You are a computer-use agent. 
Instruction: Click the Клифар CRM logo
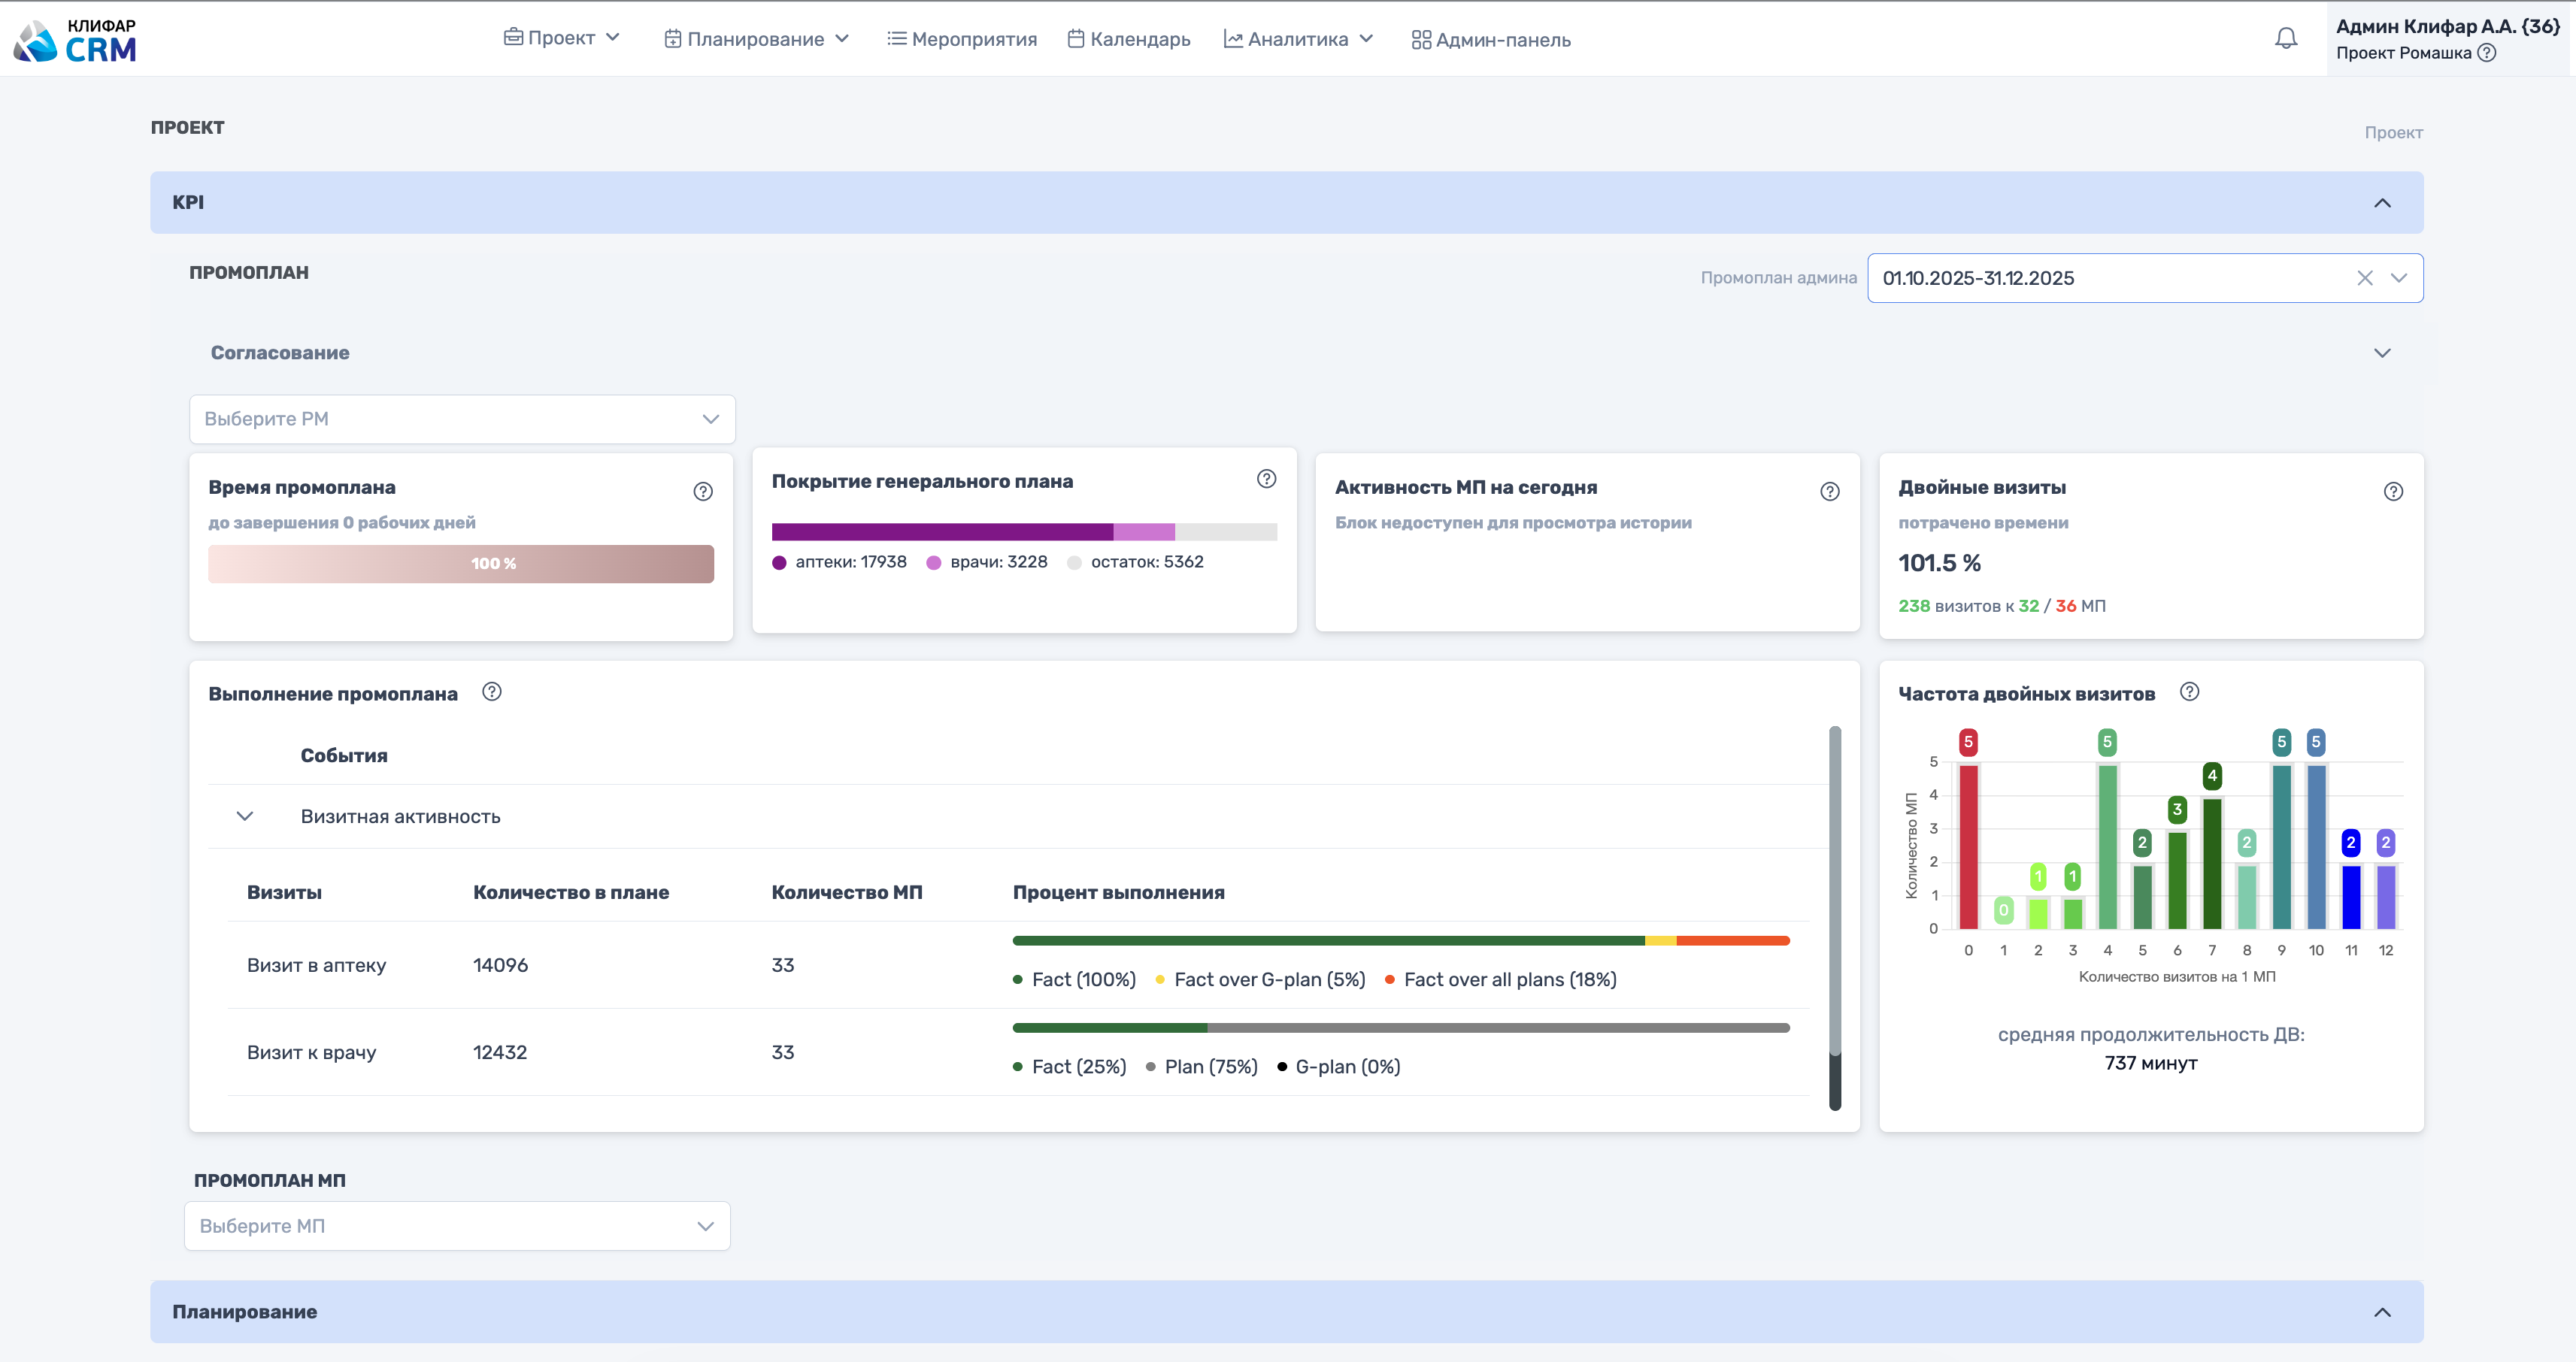[x=75, y=40]
